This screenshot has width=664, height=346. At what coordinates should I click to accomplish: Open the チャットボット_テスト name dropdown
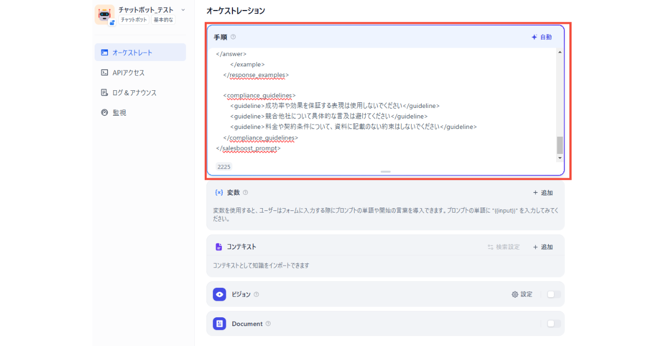(x=183, y=9)
